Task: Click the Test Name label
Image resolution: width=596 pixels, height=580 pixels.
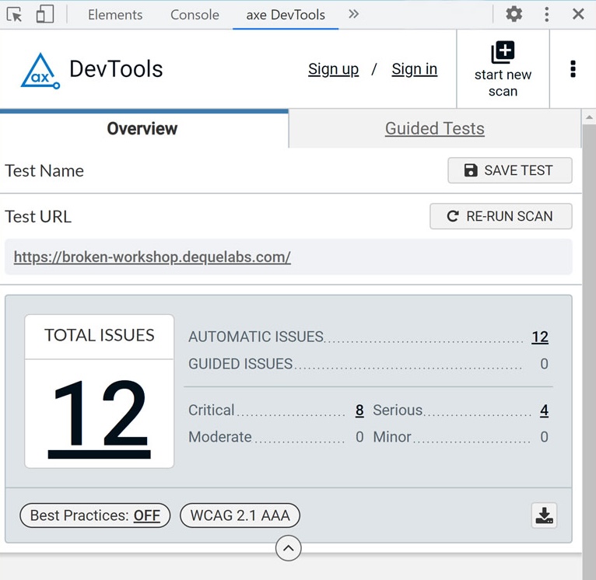Action: (44, 171)
